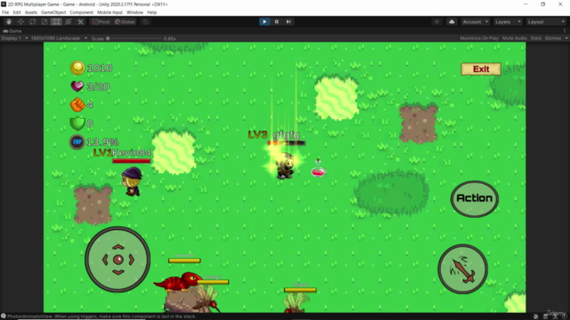Open Collab sun-shaped icon

436,21
